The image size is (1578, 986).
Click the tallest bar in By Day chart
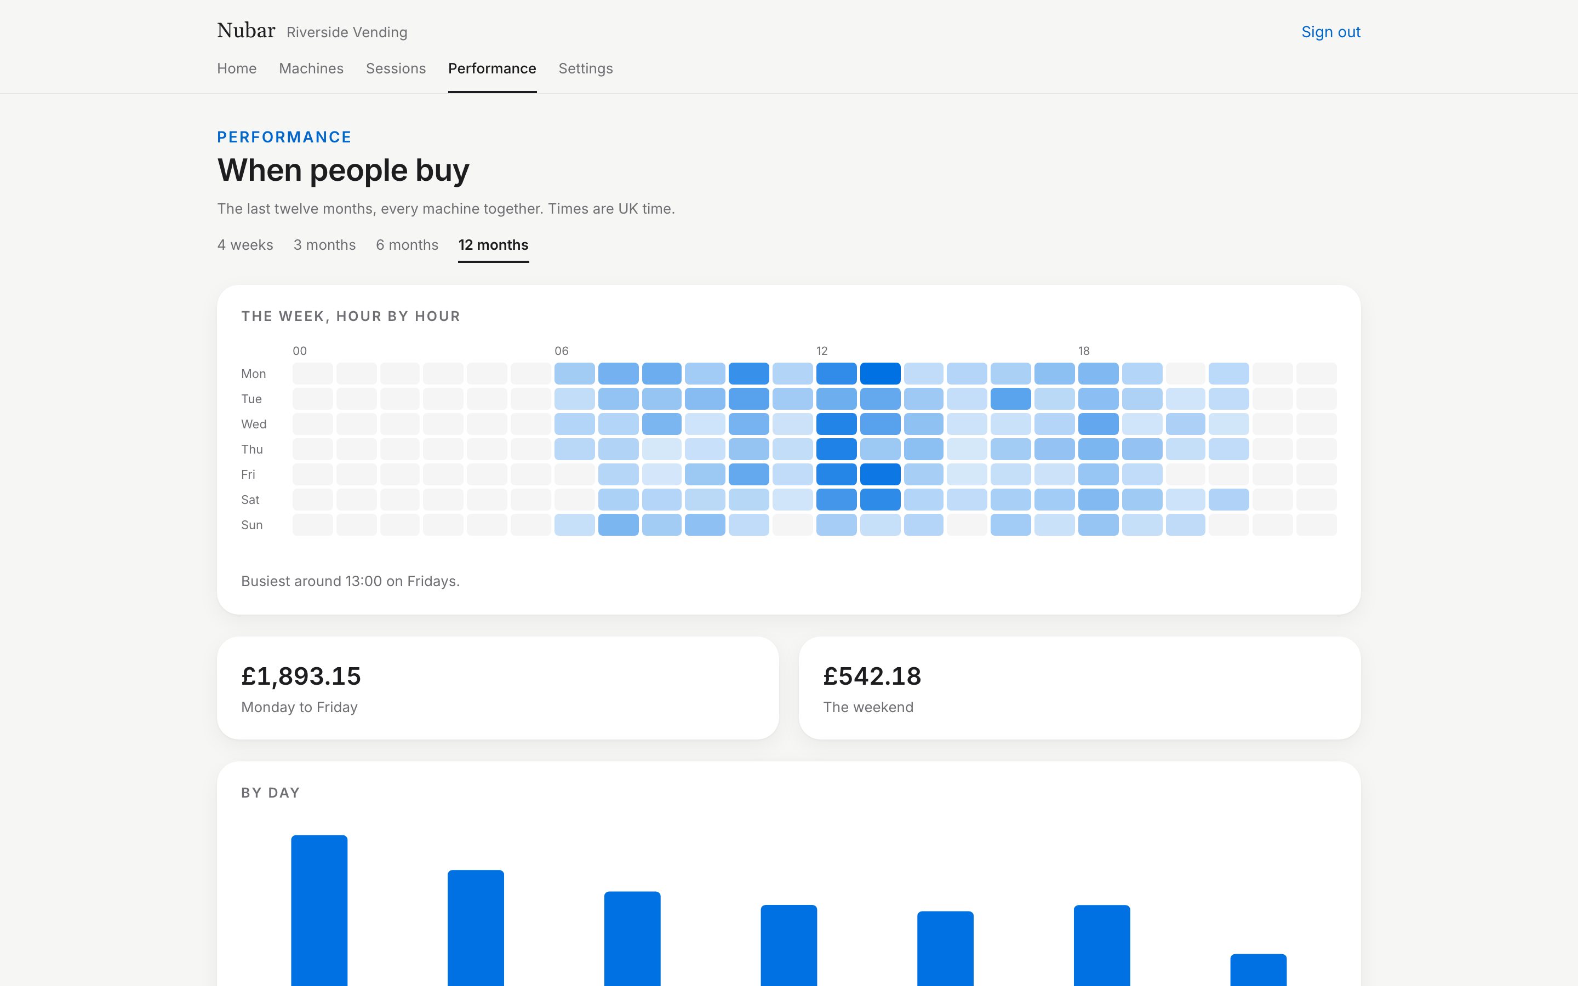coord(319,910)
